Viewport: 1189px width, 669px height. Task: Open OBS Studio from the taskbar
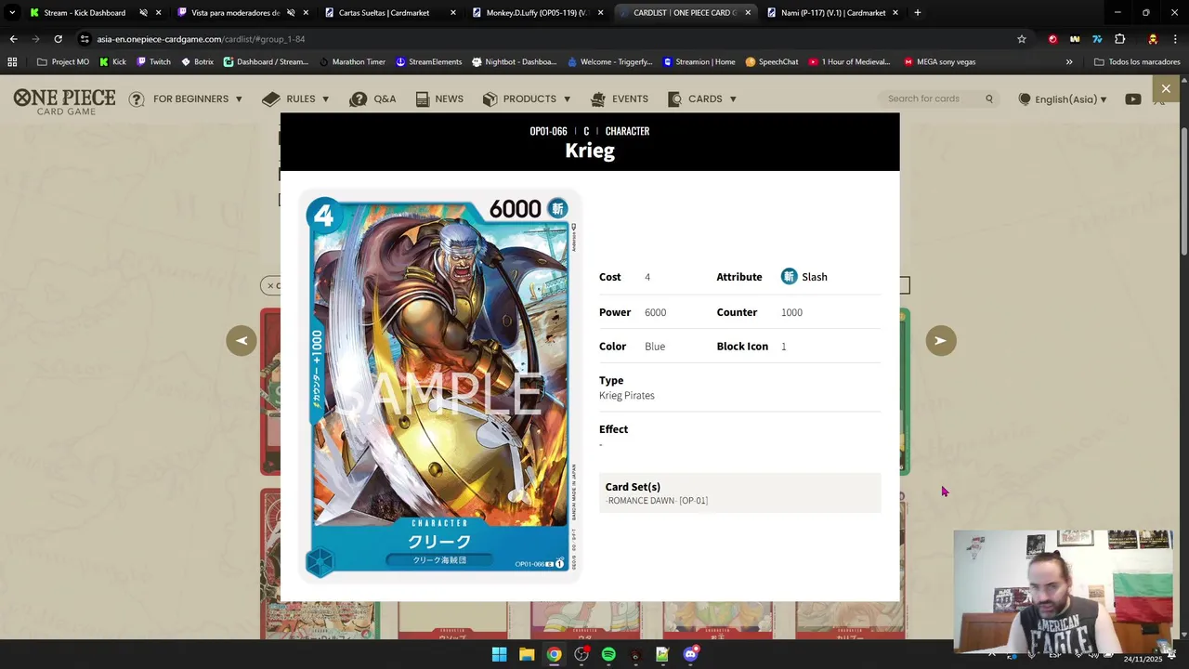581,655
